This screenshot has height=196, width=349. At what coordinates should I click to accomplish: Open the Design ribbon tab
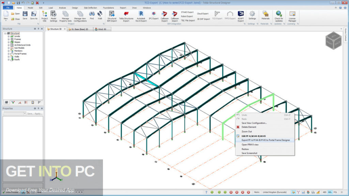pyautogui.click(x=75, y=8)
